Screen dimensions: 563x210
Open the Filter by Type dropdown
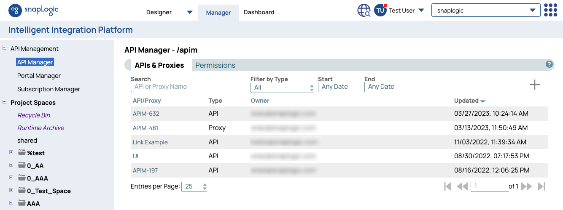coord(282,88)
